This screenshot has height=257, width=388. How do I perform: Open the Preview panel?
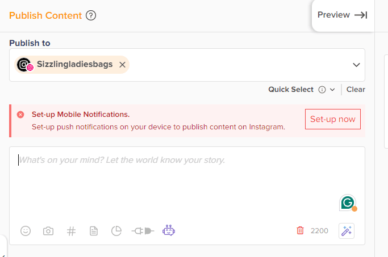(x=343, y=15)
